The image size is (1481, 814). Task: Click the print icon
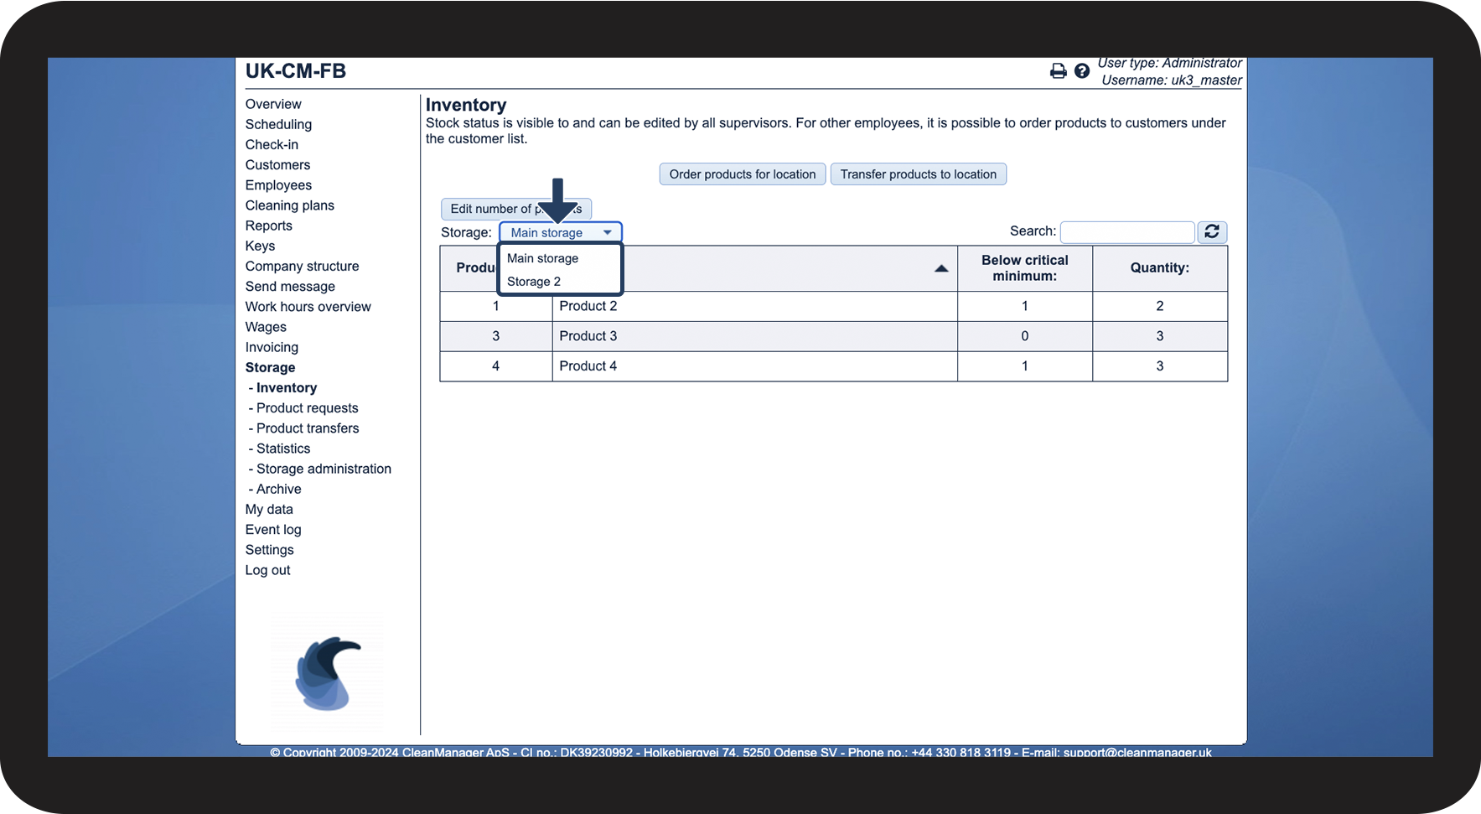(1059, 71)
